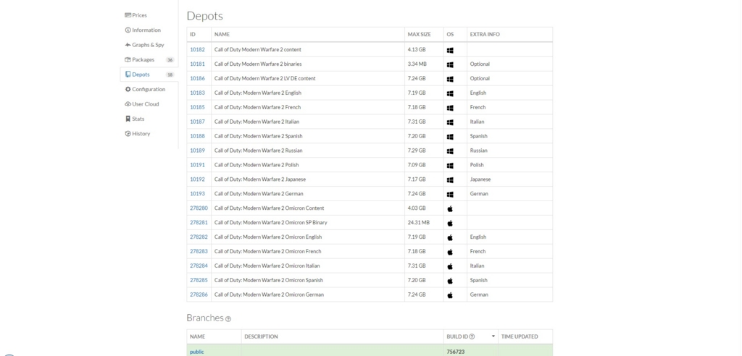This screenshot has width=742, height=356.
Task: Select the Modern Warfare 2 LV DE content name
Action: pyautogui.click(x=265, y=78)
